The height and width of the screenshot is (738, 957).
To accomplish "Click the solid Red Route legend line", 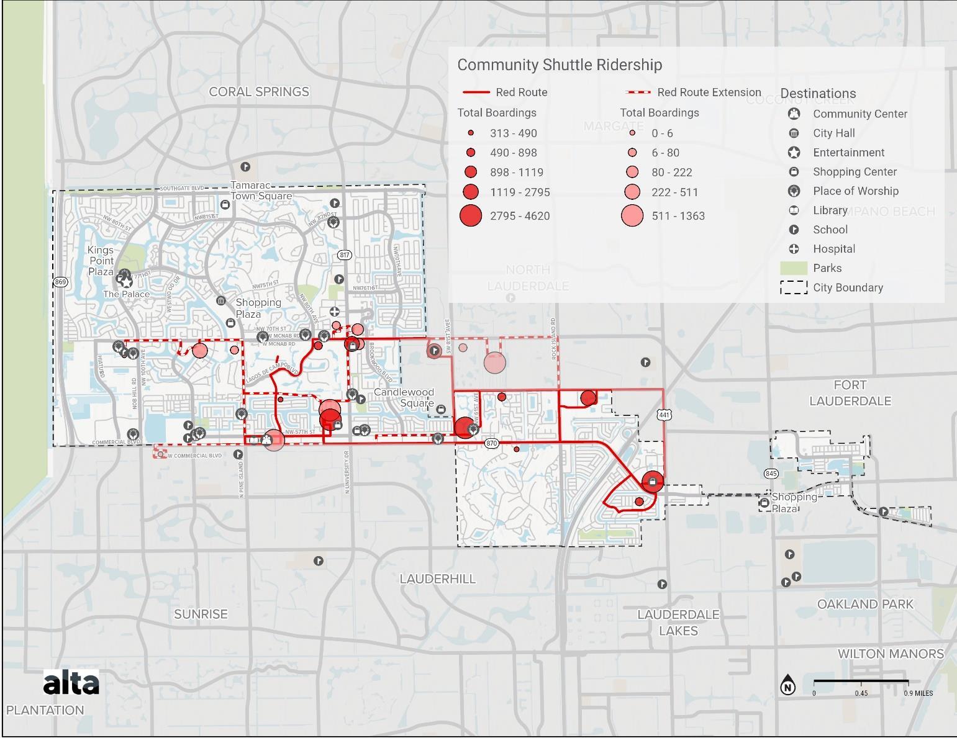I will point(476,92).
